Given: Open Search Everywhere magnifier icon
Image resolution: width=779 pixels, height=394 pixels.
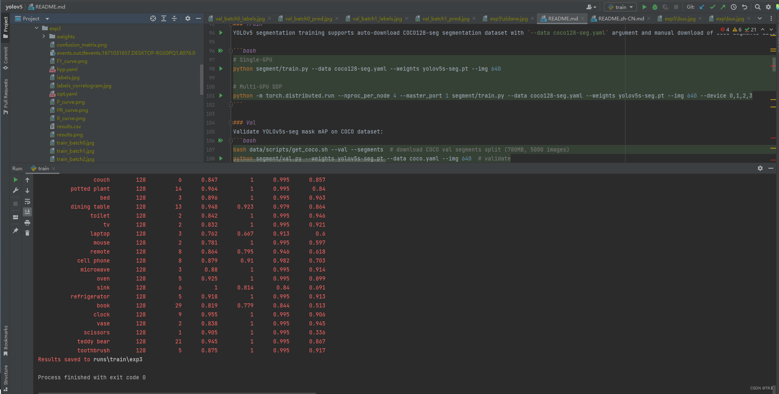Looking at the screenshot, I should click(758, 7).
